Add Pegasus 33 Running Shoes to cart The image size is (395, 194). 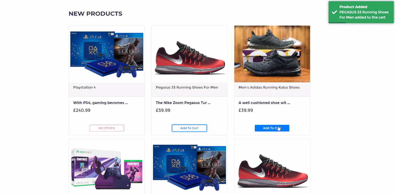(x=189, y=128)
